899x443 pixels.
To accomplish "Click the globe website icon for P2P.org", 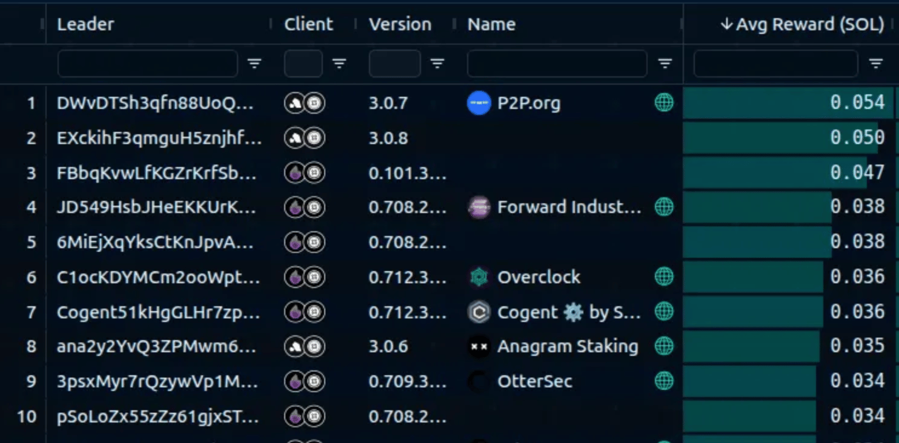I will (x=664, y=103).
